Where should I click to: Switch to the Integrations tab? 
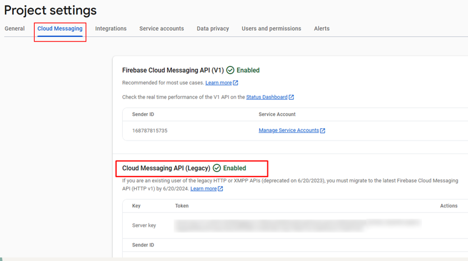tap(111, 29)
